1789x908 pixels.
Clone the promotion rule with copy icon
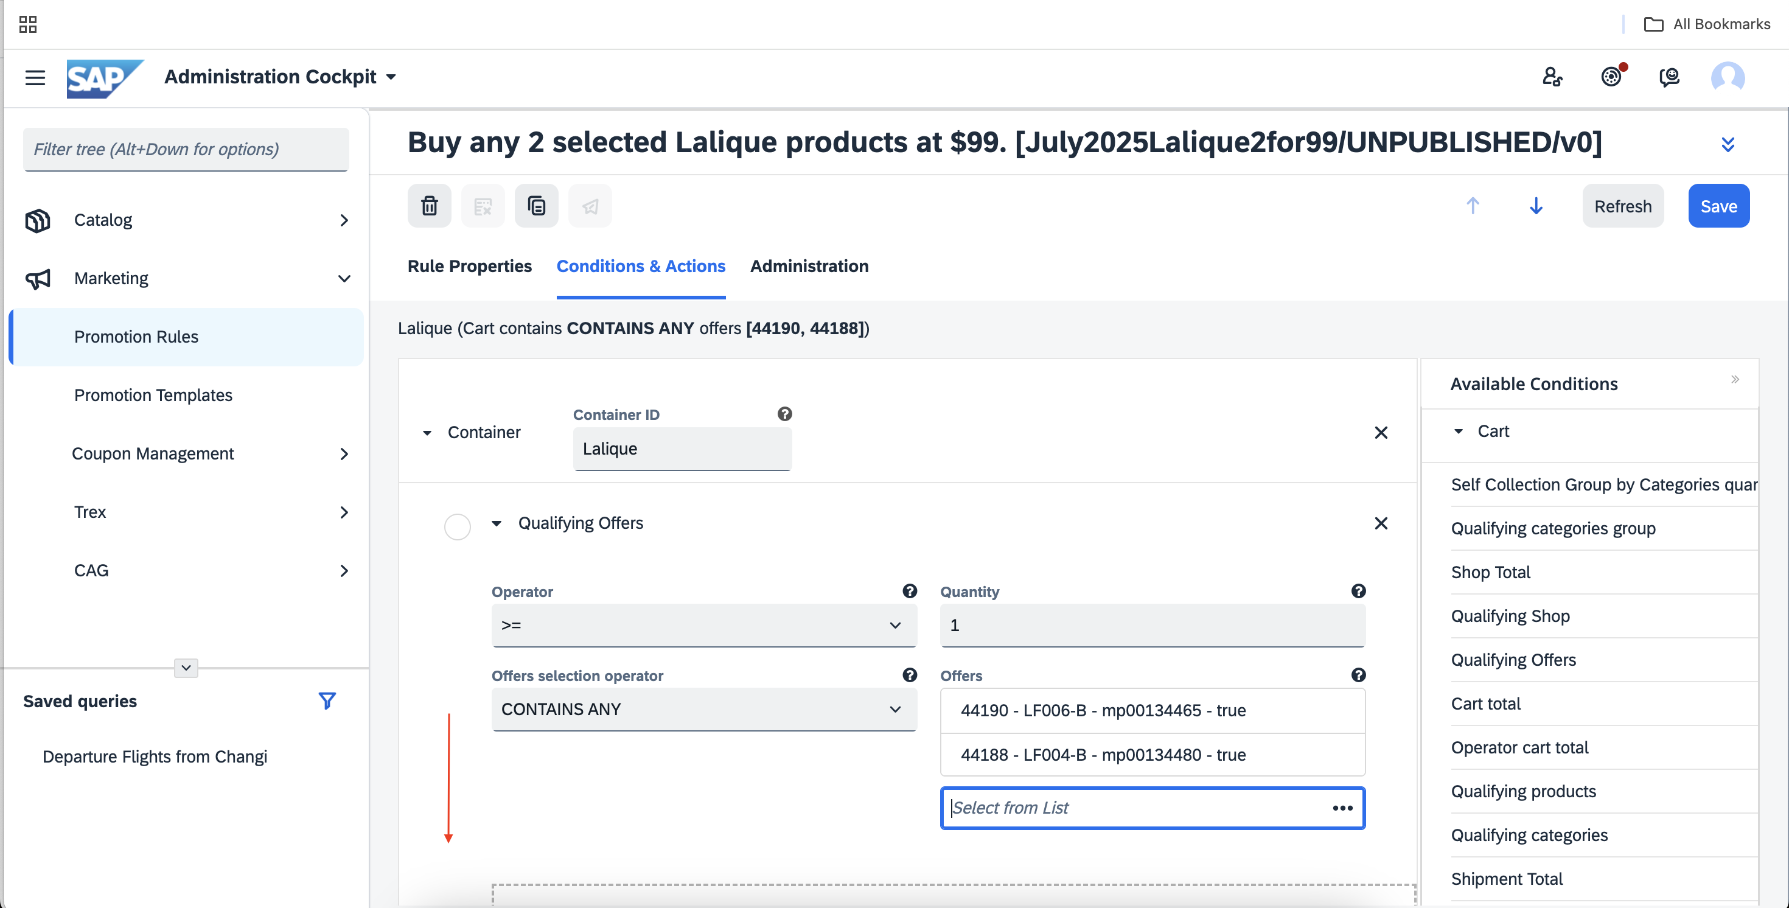[x=536, y=206]
